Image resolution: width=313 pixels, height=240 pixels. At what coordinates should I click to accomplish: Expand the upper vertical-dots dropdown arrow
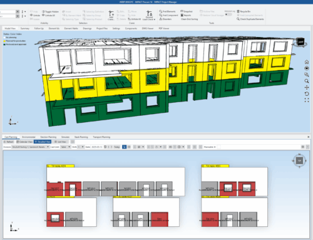(x=25, y=12)
